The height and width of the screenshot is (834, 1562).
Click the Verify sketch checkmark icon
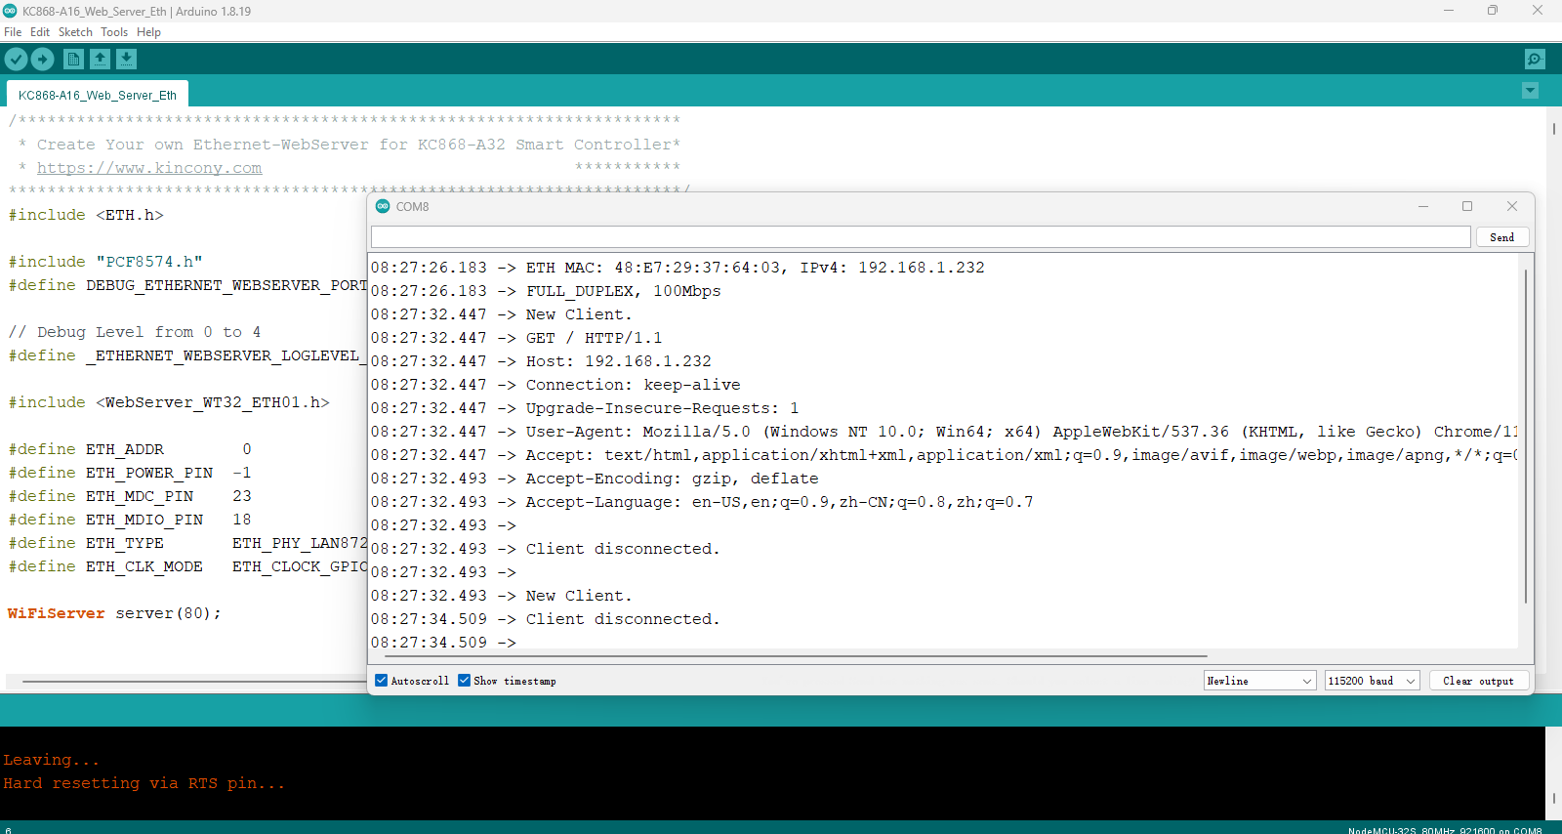coord(16,60)
